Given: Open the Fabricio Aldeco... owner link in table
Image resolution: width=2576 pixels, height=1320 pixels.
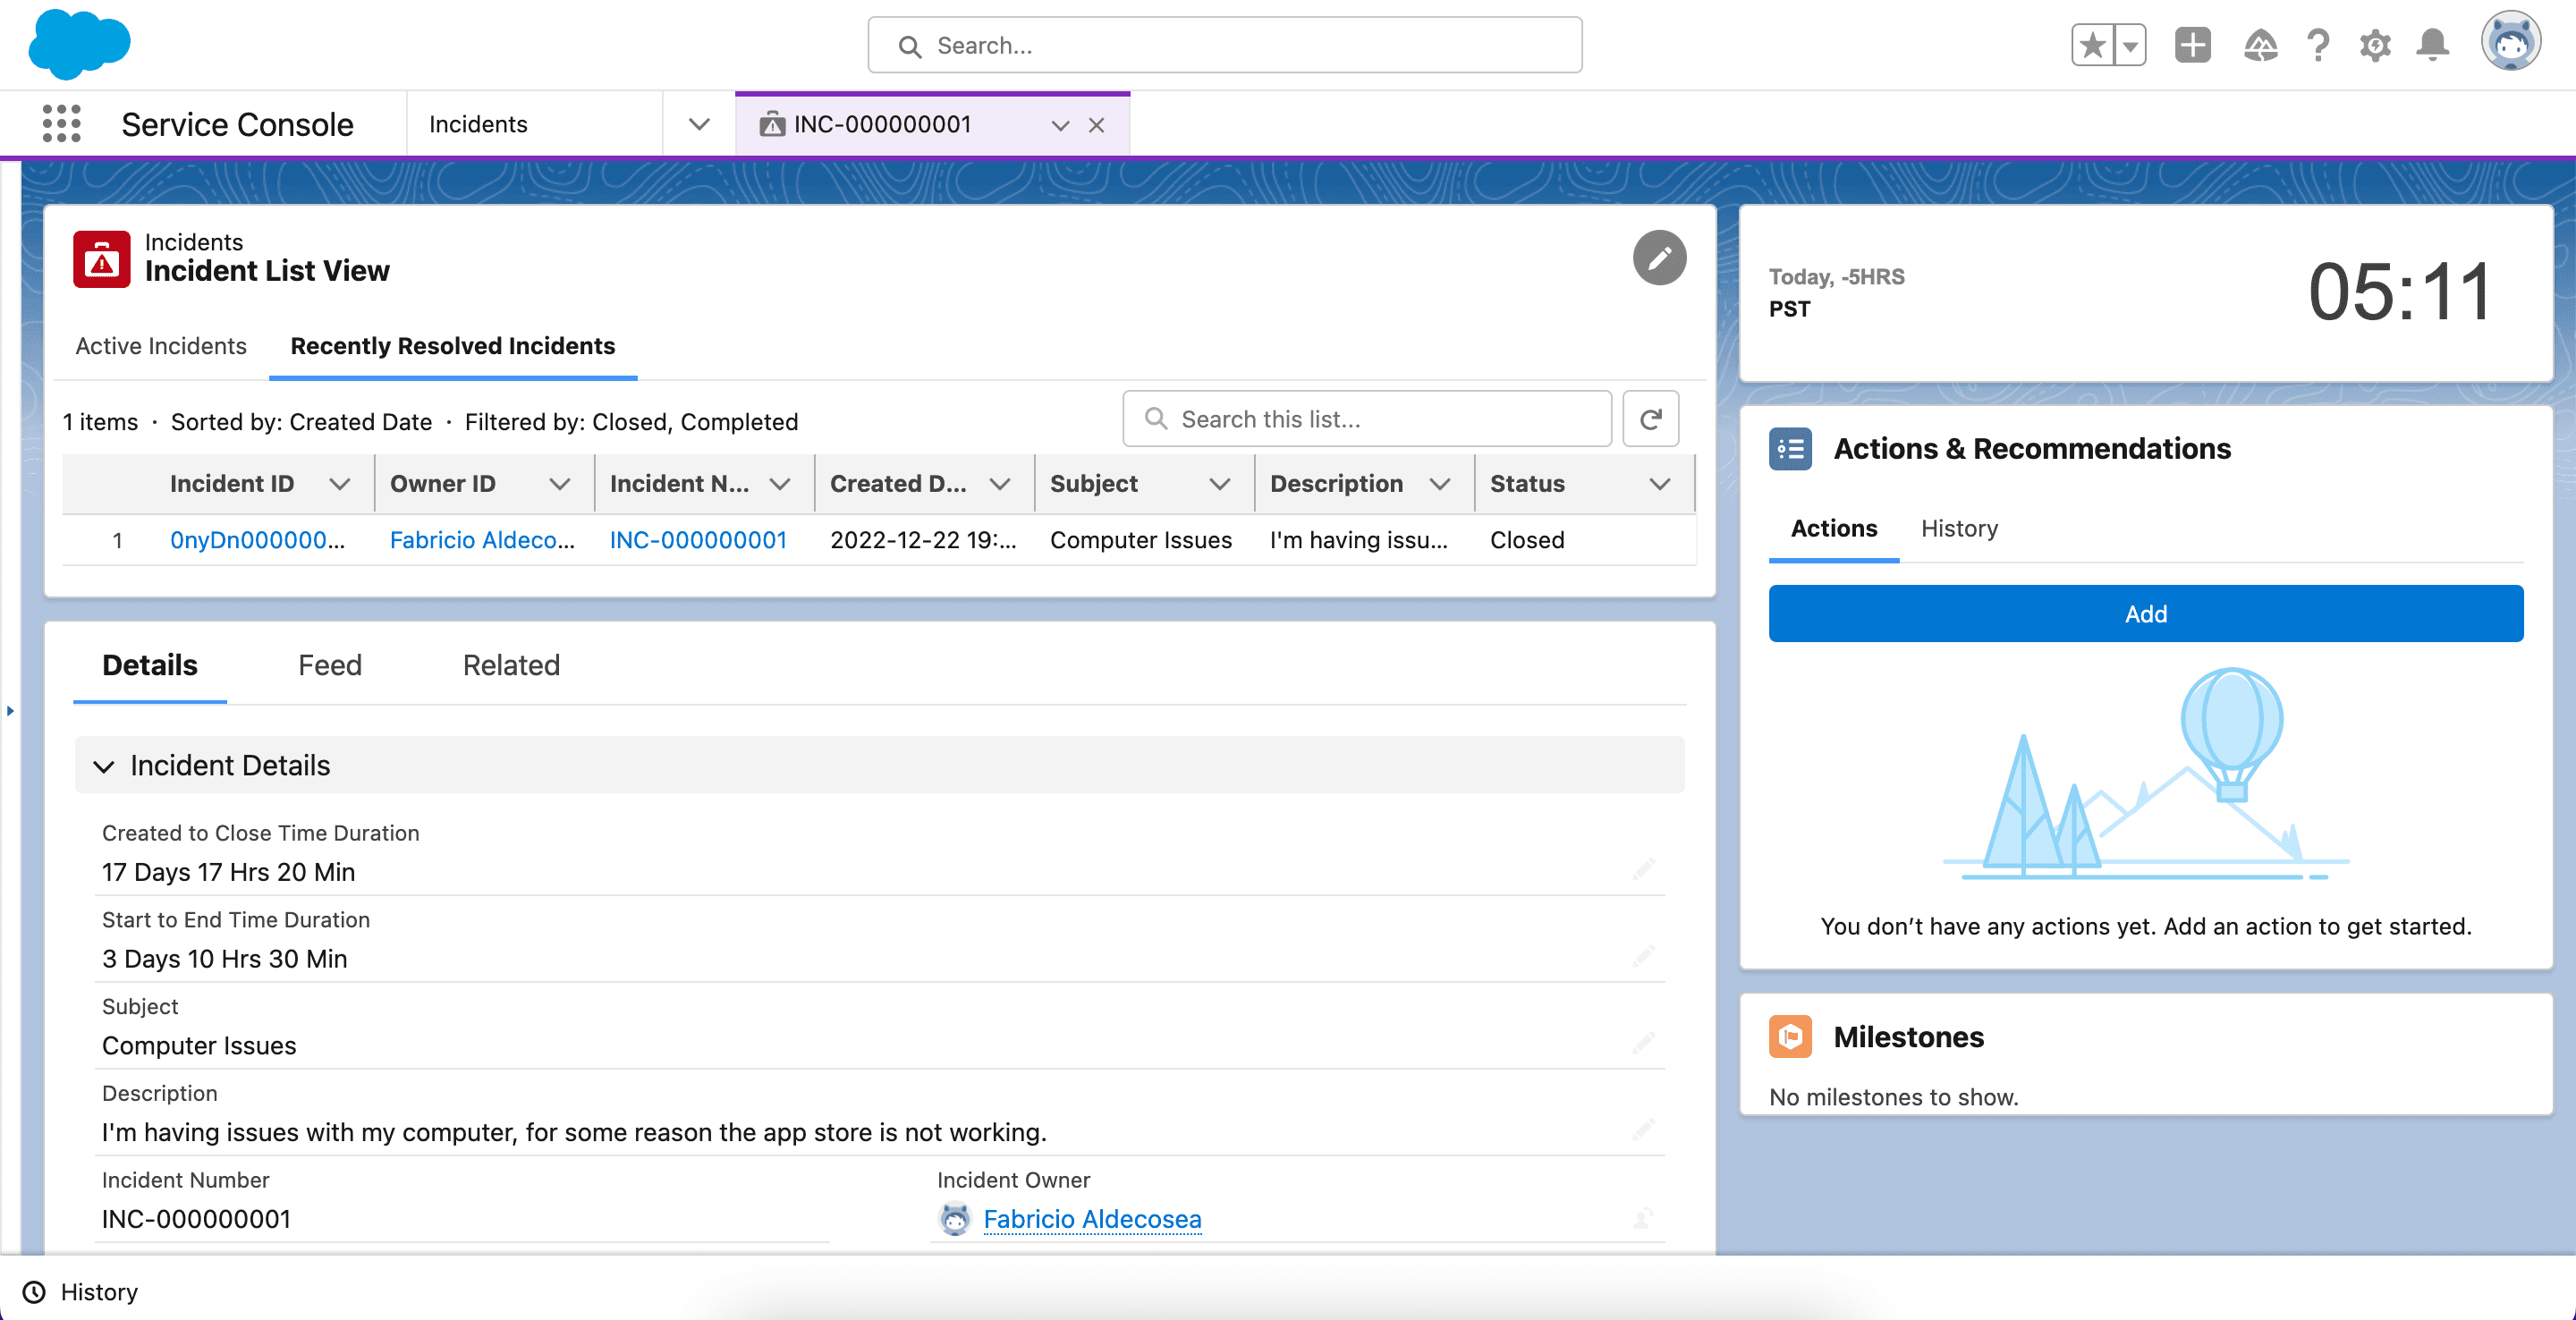Looking at the screenshot, I should [x=482, y=540].
